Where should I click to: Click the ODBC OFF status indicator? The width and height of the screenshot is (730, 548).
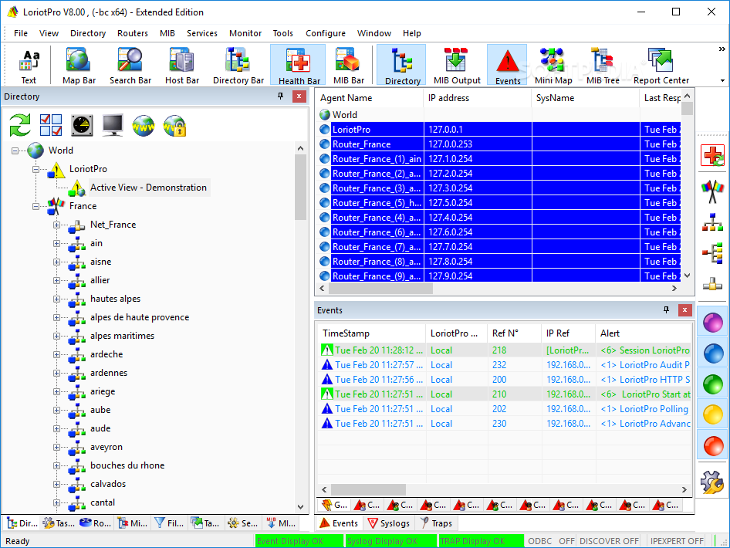(x=550, y=541)
